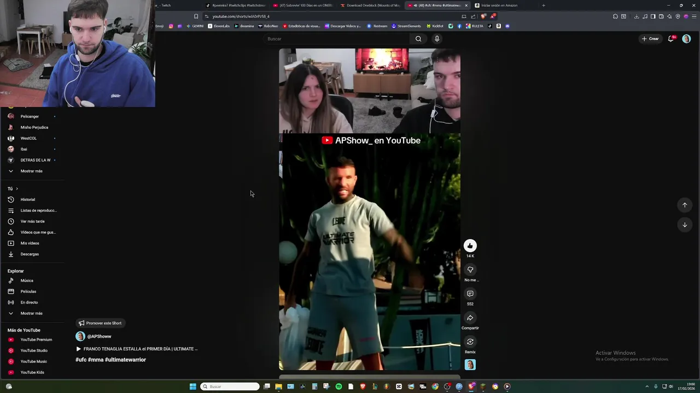Open the Remix option
This screenshot has height=393, width=700.
point(470,342)
